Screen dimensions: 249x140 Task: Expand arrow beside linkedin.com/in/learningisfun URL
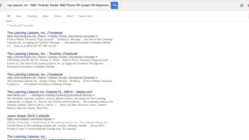[x=54, y=119]
